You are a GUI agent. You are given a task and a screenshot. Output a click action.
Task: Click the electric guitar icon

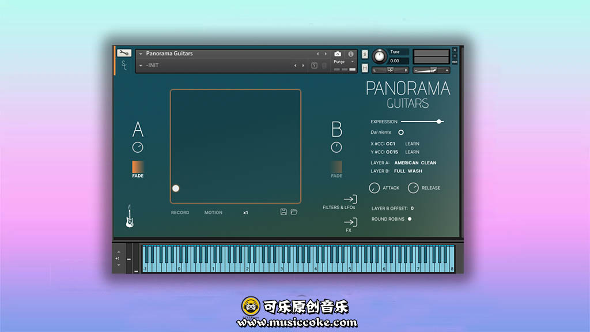point(130,216)
